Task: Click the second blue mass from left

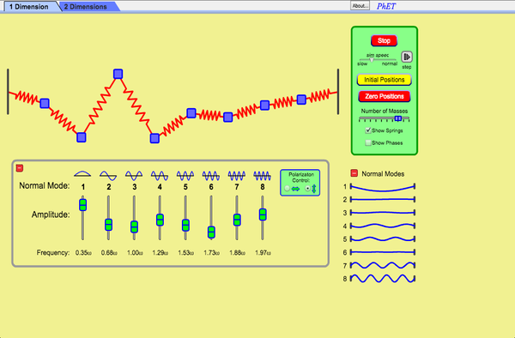Action: [x=82, y=137]
